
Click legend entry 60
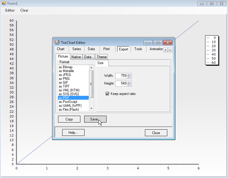click(212, 63)
